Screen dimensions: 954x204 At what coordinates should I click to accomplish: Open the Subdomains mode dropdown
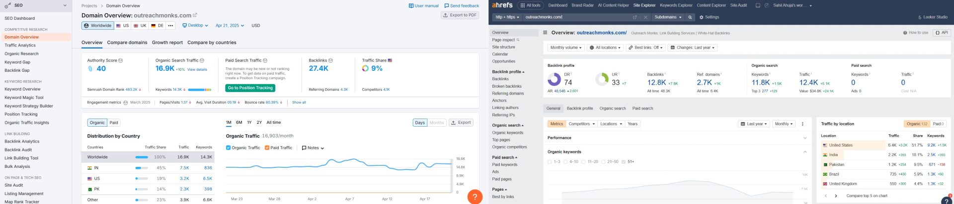668,17
